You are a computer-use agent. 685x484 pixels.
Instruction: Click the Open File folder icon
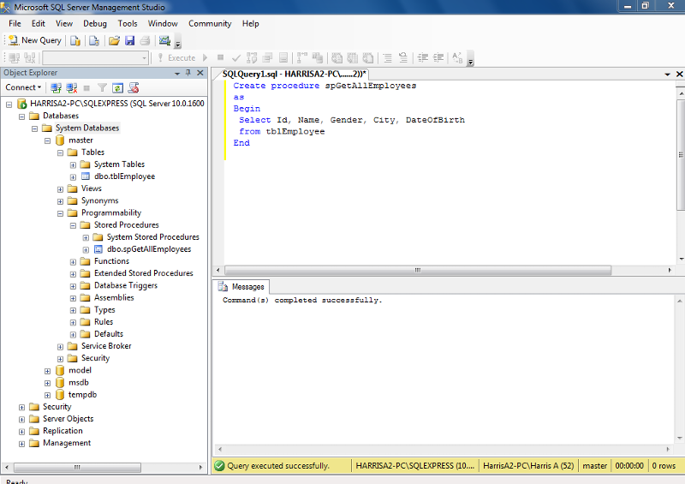(x=114, y=40)
